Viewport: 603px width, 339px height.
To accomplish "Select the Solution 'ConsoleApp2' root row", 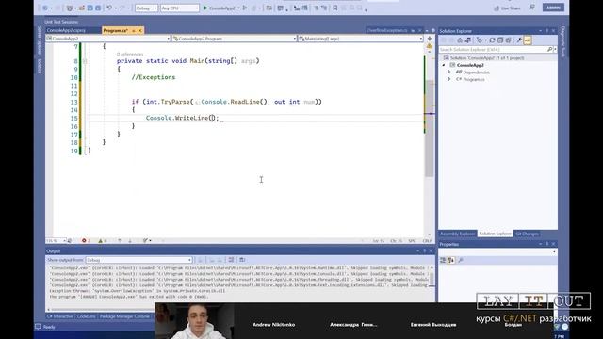I will pyautogui.click(x=497, y=58).
